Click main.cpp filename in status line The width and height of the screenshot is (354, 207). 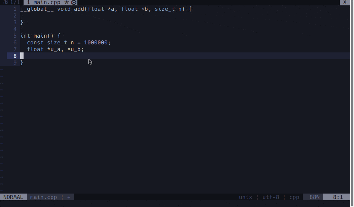[43, 197]
